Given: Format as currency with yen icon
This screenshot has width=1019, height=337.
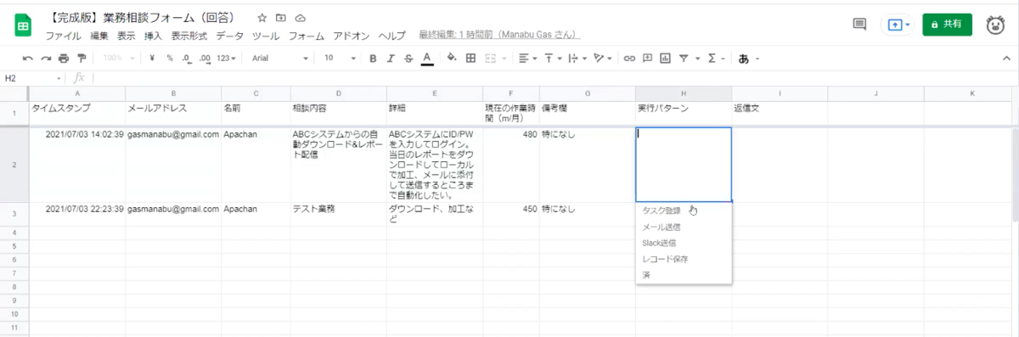Looking at the screenshot, I should tap(151, 59).
